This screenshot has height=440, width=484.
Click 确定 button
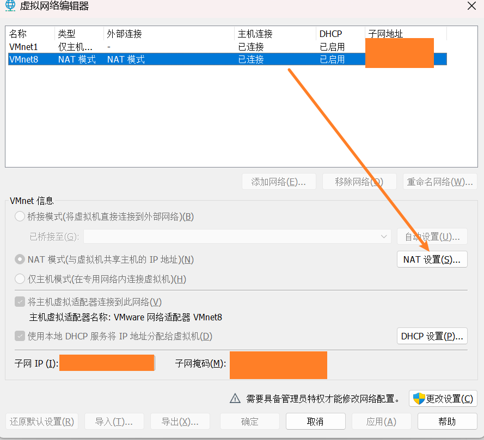pos(250,421)
